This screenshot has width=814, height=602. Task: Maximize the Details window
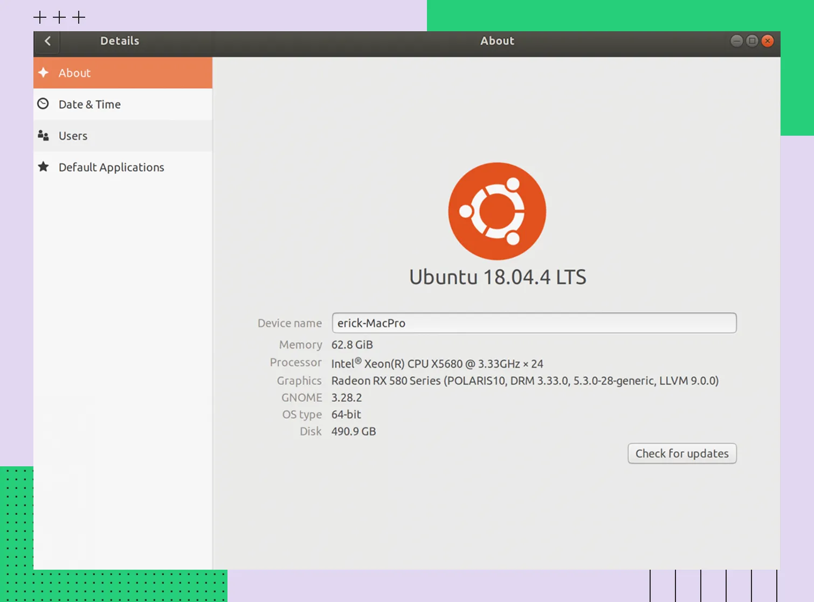[x=752, y=41]
